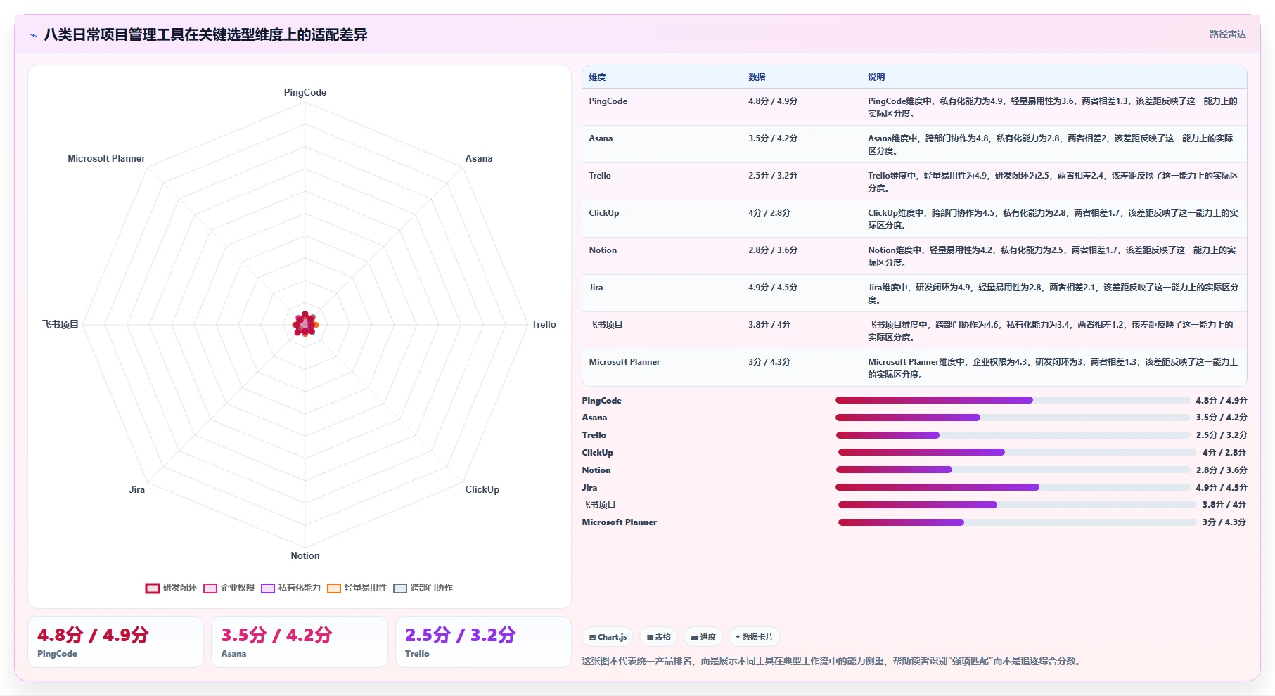Image resolution: width=1275 pixels, height=696 pixels.
Task: Click the 数据卡片 tag chip
Action: (x=754, y=637)
